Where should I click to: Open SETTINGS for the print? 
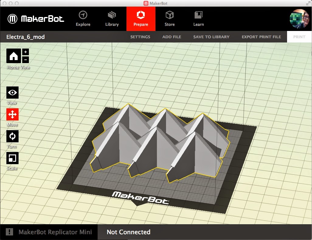point(140,37)
